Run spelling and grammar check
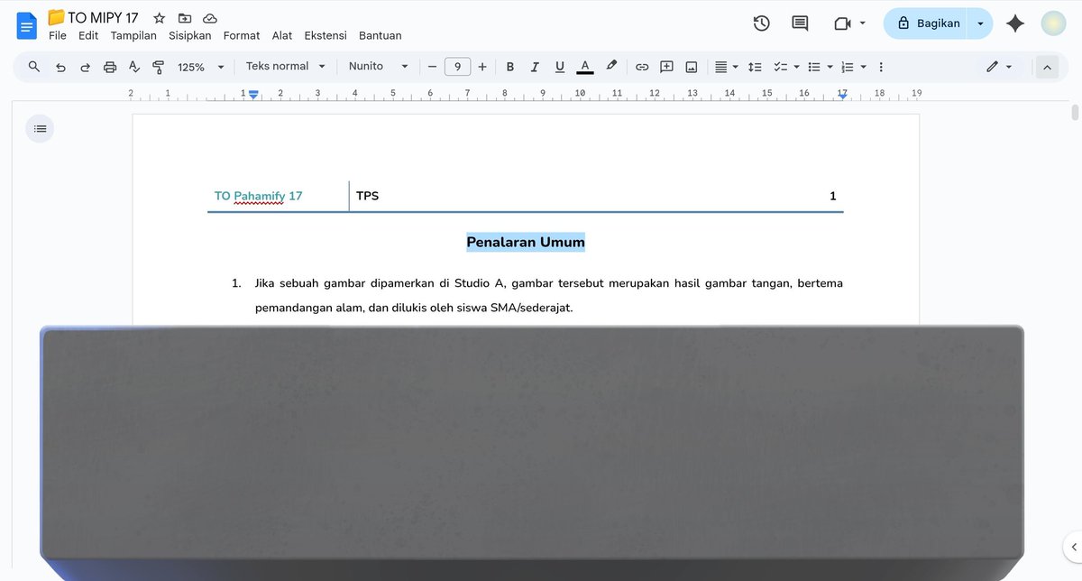This screenshot has width=1082, height=581. [x=134, y=67]
